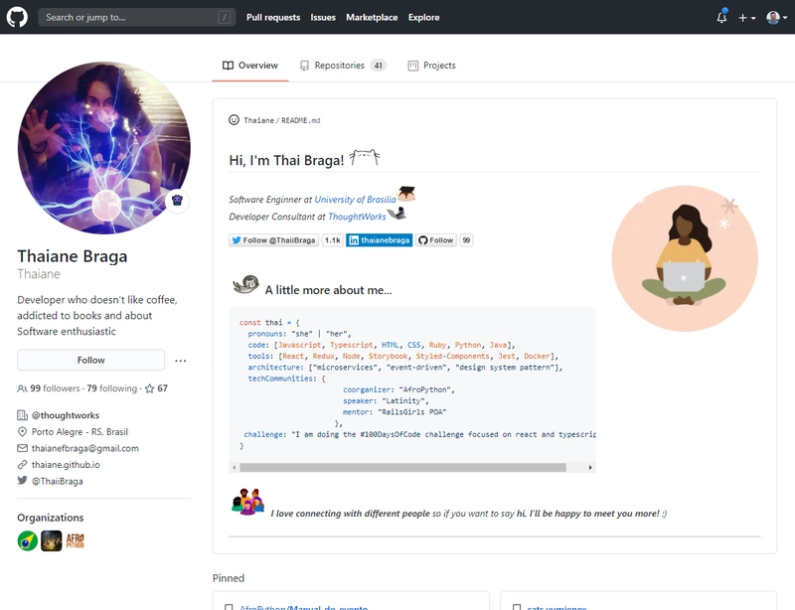Click the smiley icon beside README path
Viewport: 795px width, 610px height.
(x=234, y=119)
